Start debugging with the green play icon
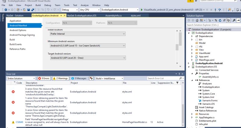Viewport: 241px width, 128px height. coord(142,10)
